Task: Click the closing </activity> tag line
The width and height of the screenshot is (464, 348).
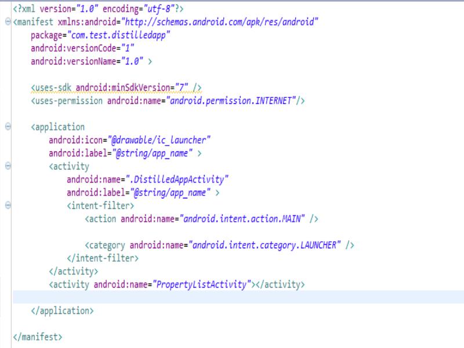Action: (x=74, y=271)
